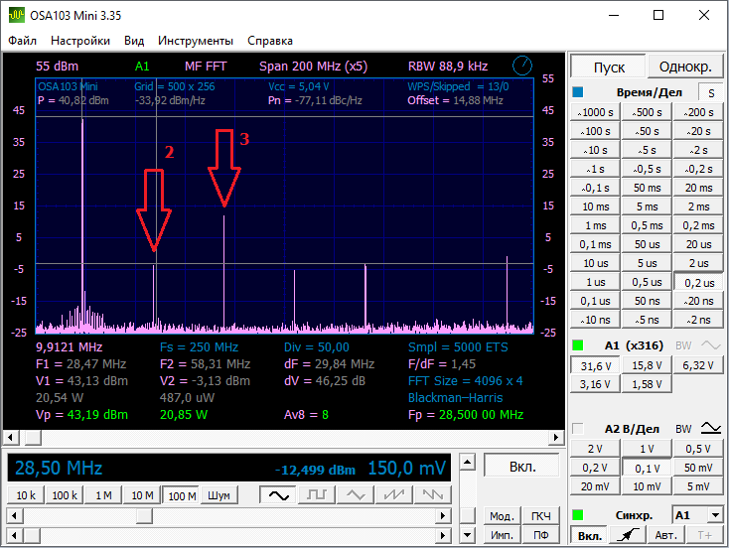The height and width of the screenshot is (548, 729).
Task: Click the Однокр. single-shot button
Action: [x=685, y=67]
